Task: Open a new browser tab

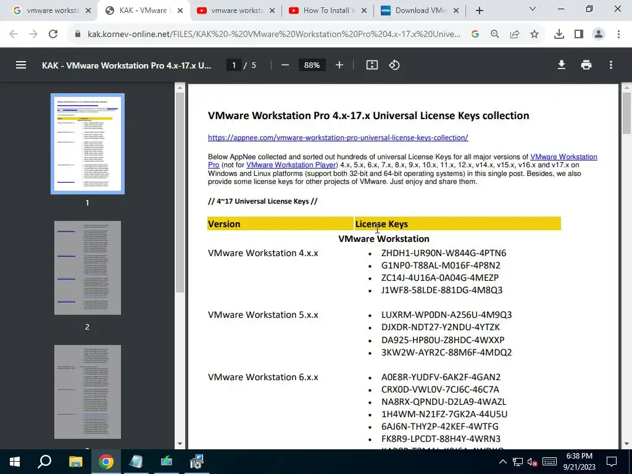Action: (x=479, y=11)
